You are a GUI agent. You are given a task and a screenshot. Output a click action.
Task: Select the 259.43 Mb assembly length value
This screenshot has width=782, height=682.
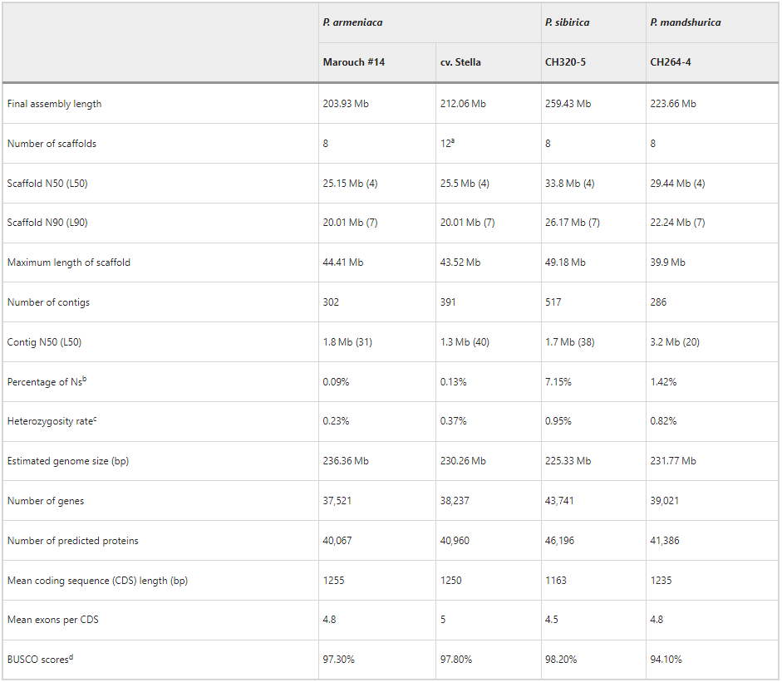tap(568, 104)
